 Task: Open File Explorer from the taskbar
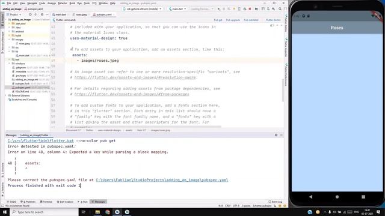(x=97, y=212)
